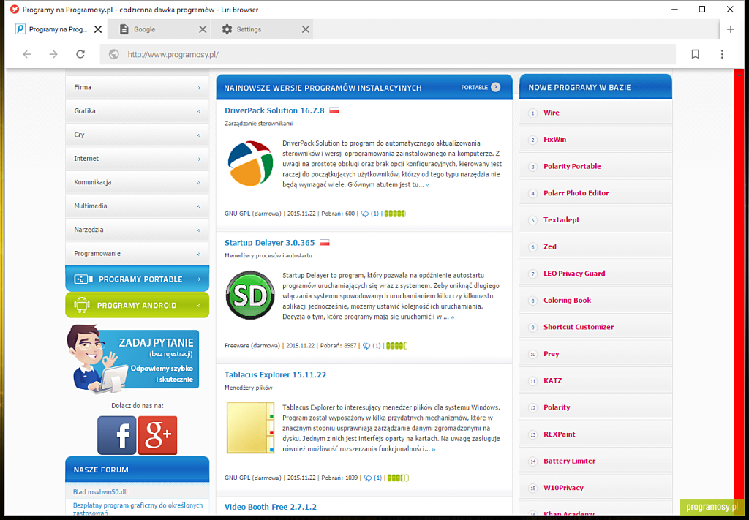
Task: Open the Internet category
Action: (137, 159)
